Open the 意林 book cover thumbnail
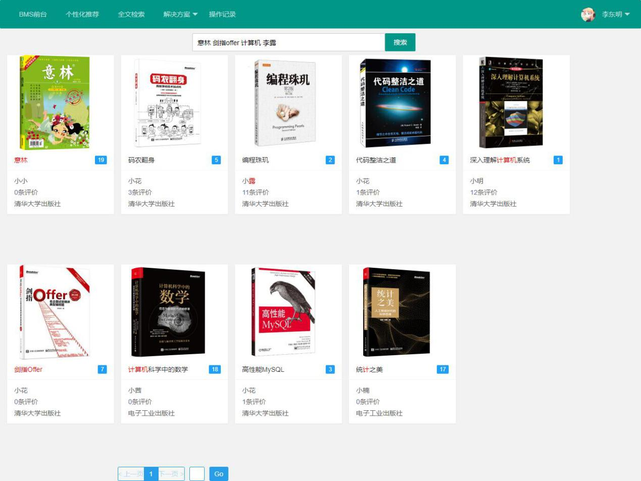Image resolution: width=641 pixels, height=481 pixels. pyautogui.click(x=55, y=103)
